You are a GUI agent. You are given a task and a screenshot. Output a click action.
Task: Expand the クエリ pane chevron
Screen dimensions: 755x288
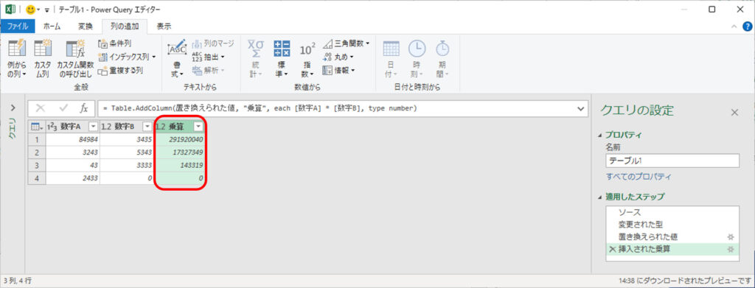[x=13, y=108]
